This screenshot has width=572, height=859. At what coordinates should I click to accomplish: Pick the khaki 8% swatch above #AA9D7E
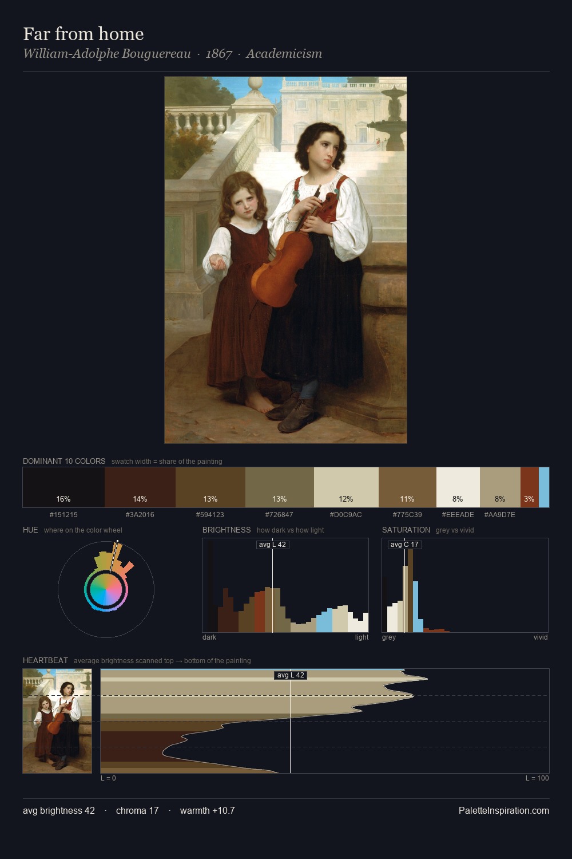click(500, 487)
